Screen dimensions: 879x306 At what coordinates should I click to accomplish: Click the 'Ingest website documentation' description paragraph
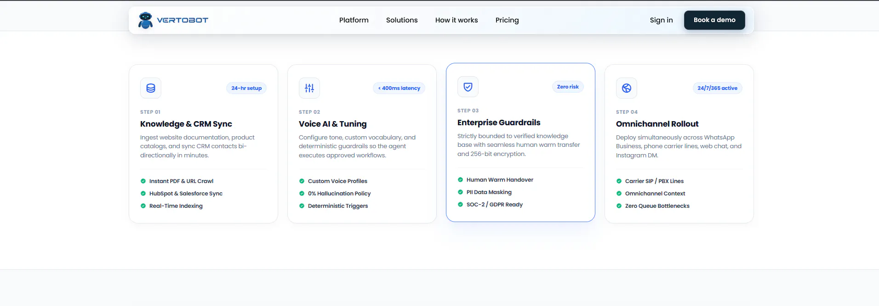[x=198, y=146]
